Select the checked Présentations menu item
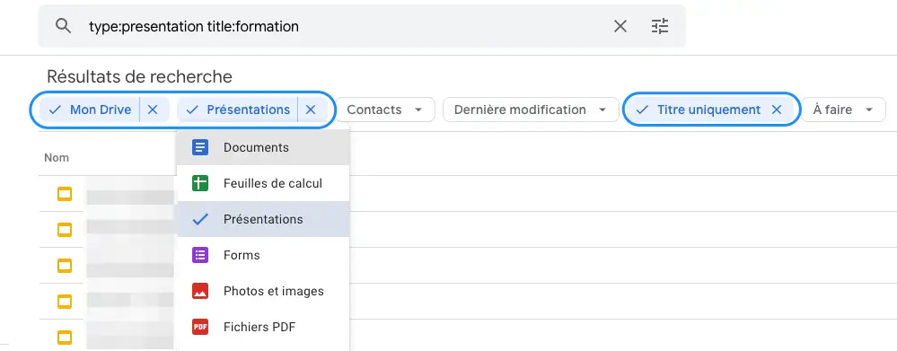This screenshot has width=897, height=351. [263, 220]
